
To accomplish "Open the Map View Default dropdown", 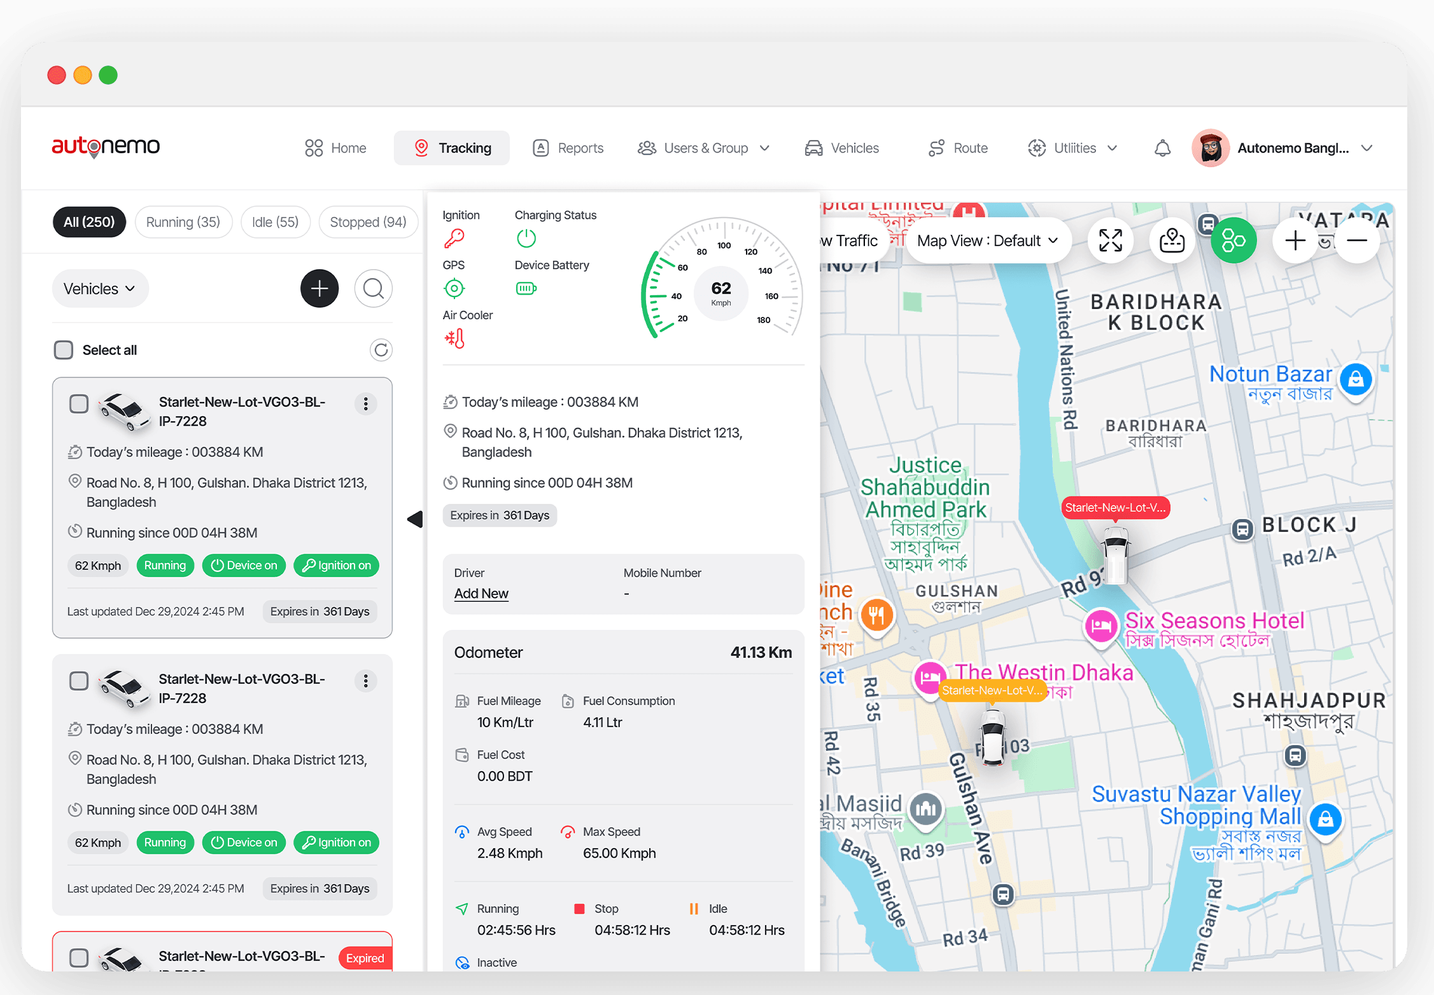I will pyautogui.click(x=987, y=240).
